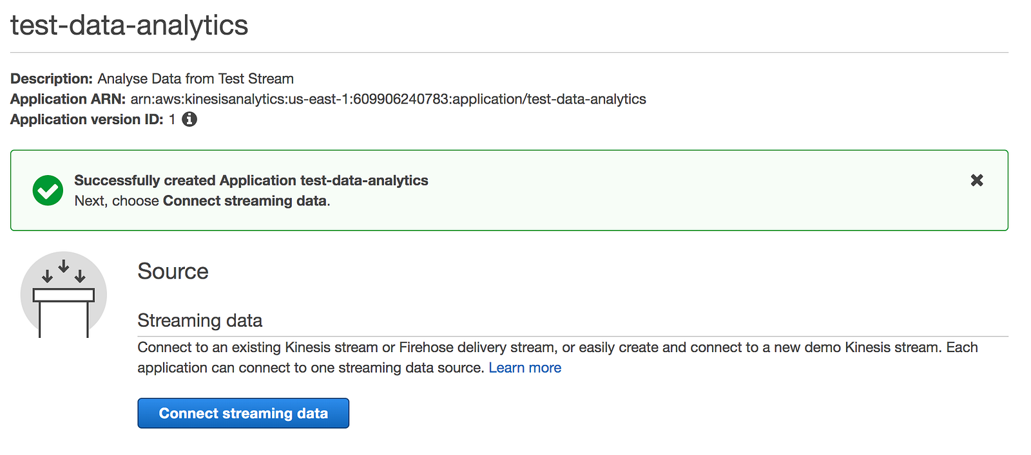The width and height of the screenshot is (1031, 455).
Task: Click the info icon beside Application version ID
Action: (x=189, y=119)
